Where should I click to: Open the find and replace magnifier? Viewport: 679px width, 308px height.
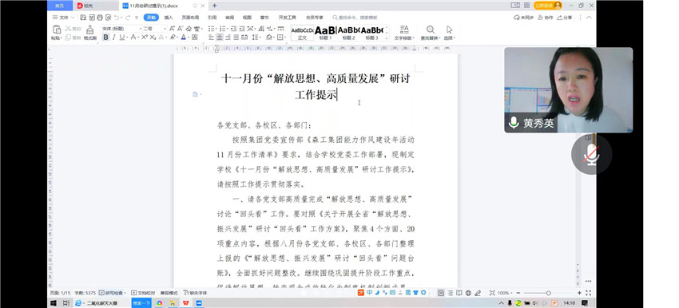pos(431,30)
